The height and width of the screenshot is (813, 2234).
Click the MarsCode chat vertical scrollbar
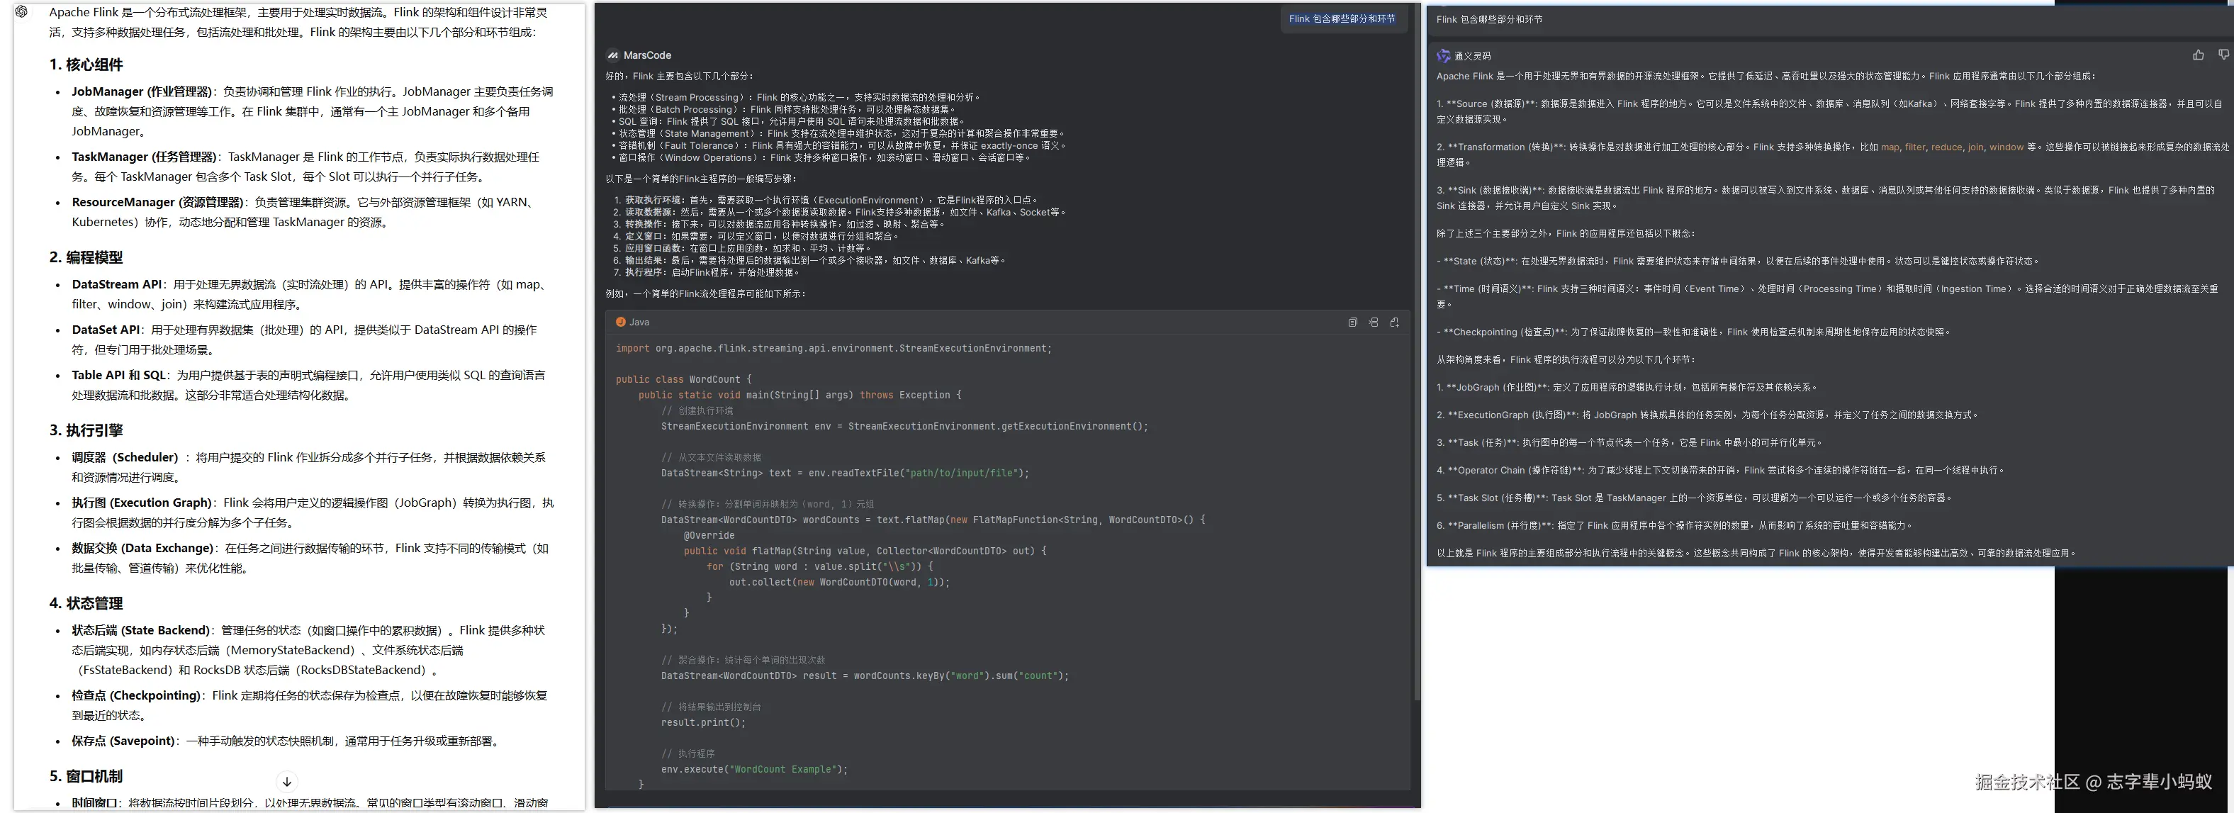tap(1417, 347)
